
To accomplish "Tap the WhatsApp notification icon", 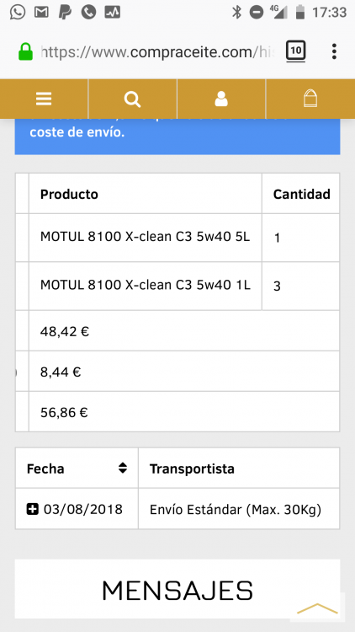I will point(18,12).
